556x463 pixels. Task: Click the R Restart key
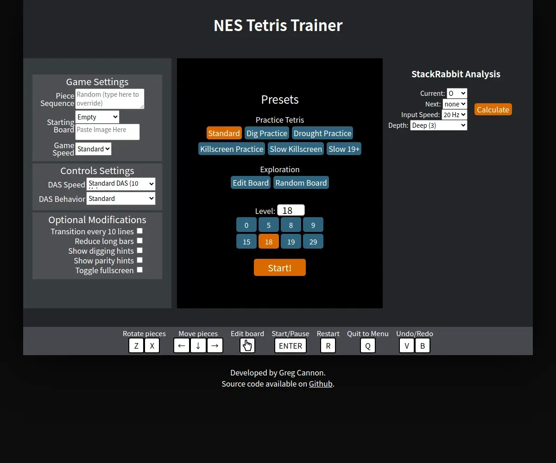[x=328, y=346]
